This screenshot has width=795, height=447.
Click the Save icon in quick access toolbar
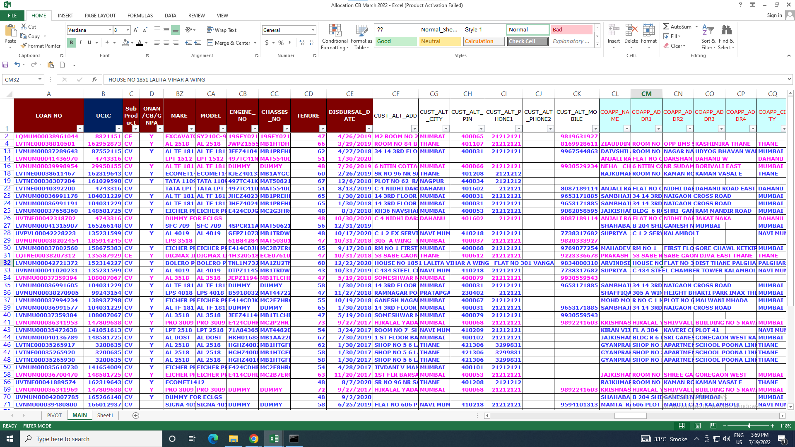pos(5,65)
